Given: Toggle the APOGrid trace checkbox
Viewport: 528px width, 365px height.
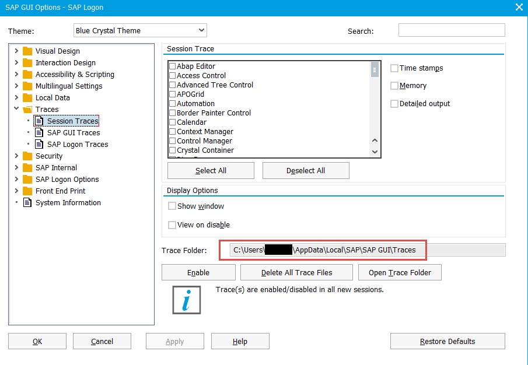Looking at the screenshot, I should [173, 94].
